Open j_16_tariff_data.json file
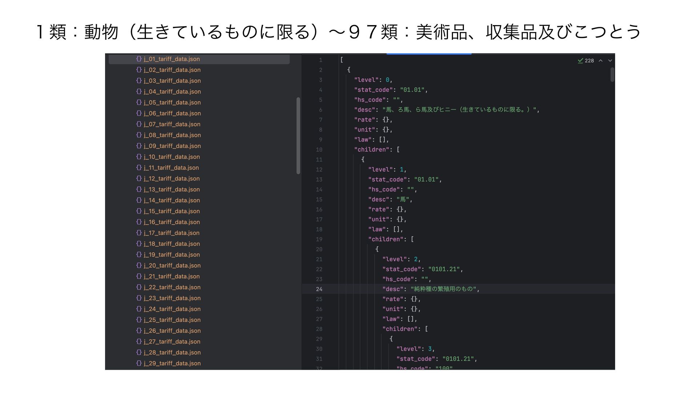The width and height of the screenshot is (698, 393). pyautogui.click(x=168, y=222)
